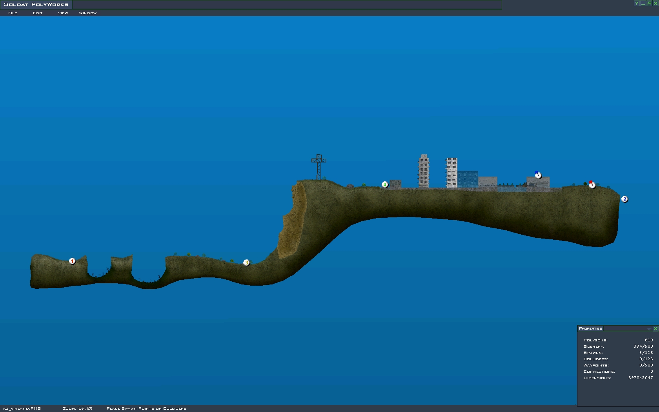Open the View menu
This screenshot has height=412, width=659.
tap(63, 13)
